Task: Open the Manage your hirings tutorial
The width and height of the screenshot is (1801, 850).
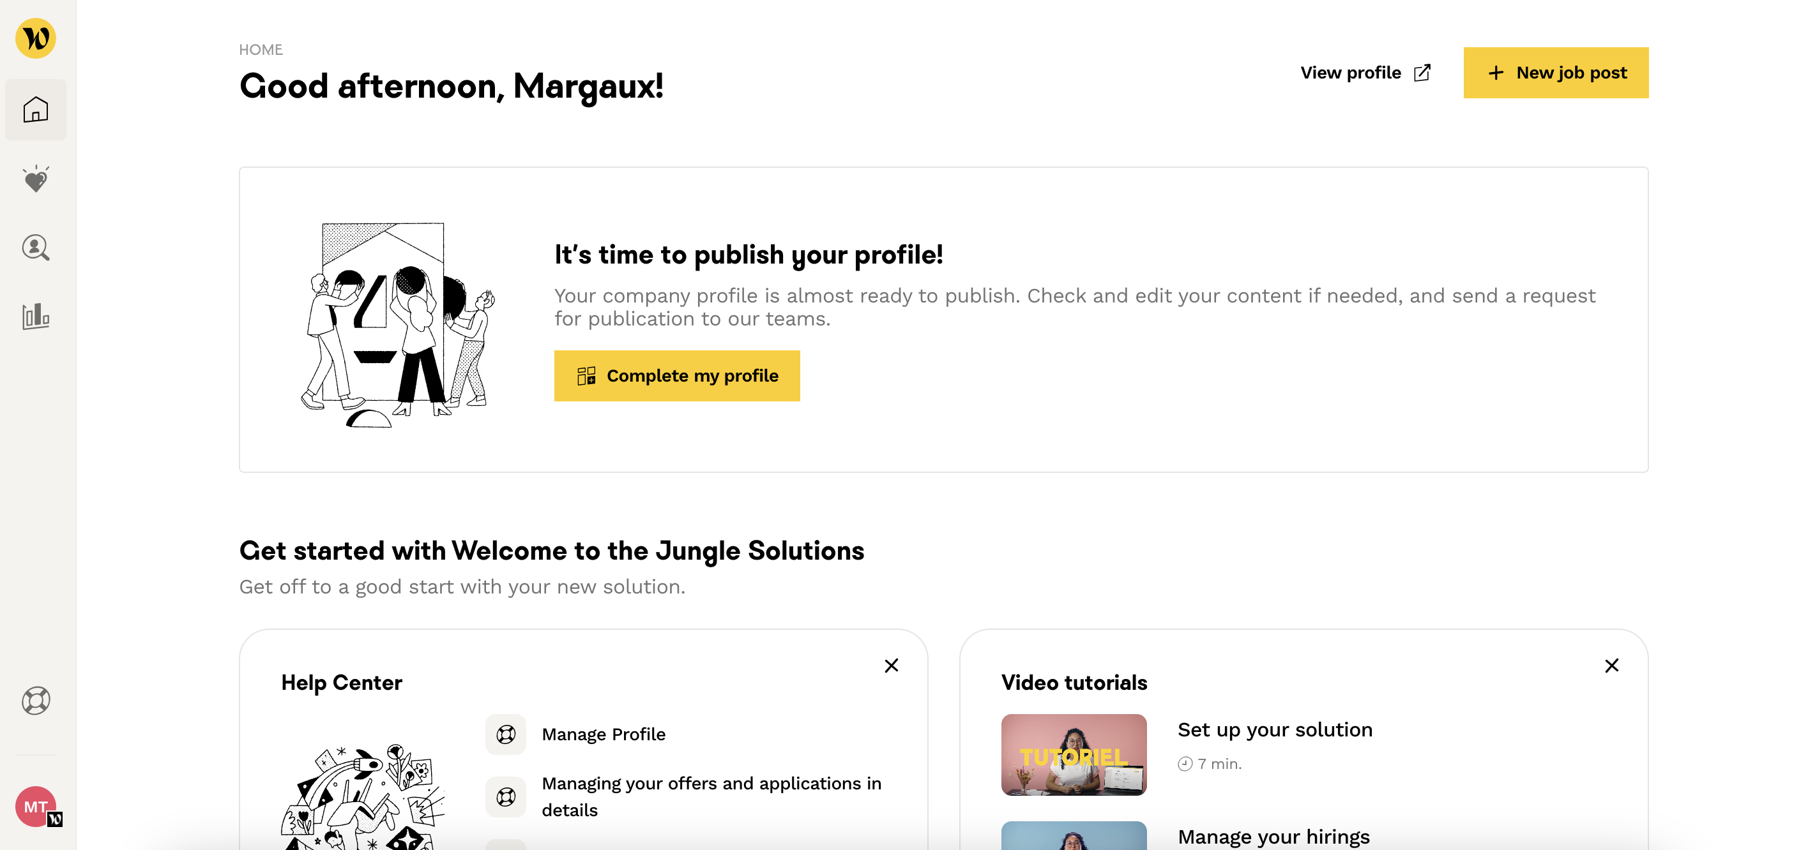Action: click(x=1273, y=836)
